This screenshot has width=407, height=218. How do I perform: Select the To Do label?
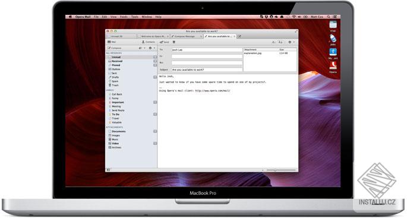(x=131, y=114)
